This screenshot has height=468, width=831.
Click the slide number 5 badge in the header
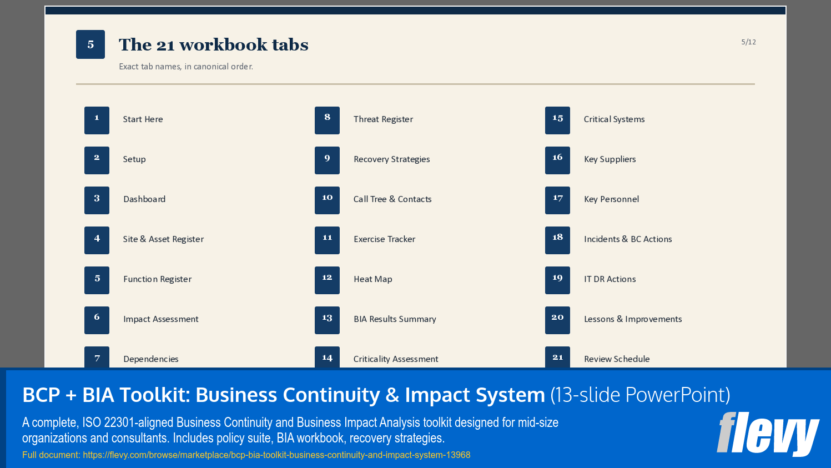click(90, 44)
